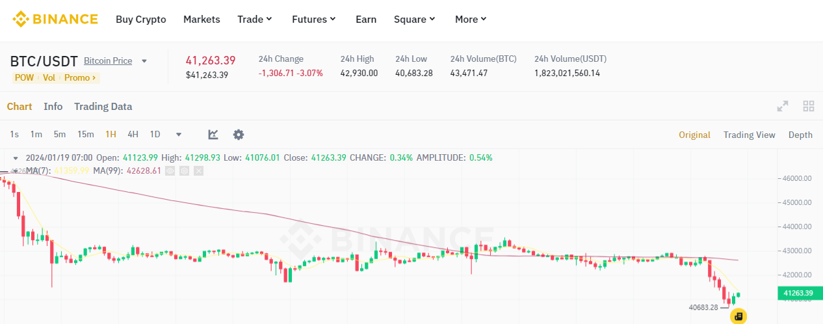Screen dimensions: 823x324
Task: Click the current price label 41263.39 on axis
Action: coord(799,293)
